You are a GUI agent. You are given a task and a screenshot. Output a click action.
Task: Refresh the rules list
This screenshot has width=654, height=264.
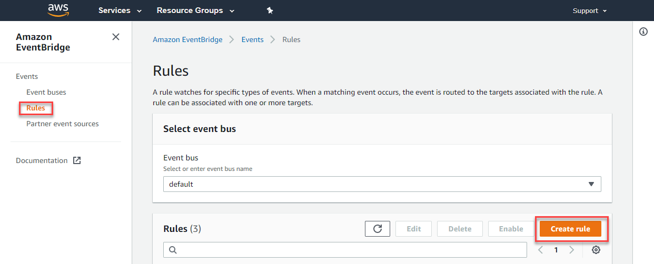point(378,229)
